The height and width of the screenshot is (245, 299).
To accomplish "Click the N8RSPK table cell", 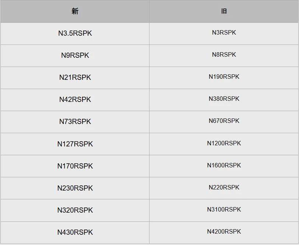I will pyautogui.click(x=224, y=55).
